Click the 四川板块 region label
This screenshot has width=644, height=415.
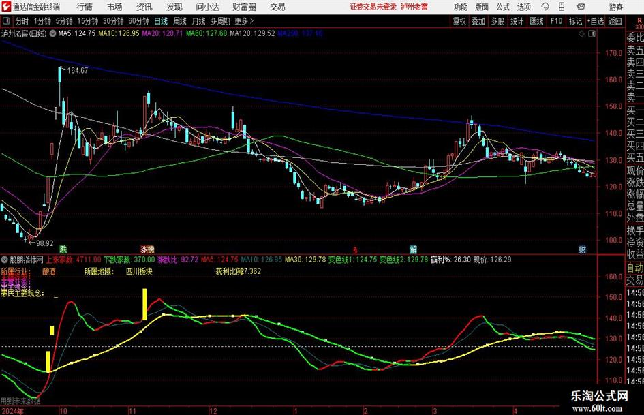coord(139,272)
